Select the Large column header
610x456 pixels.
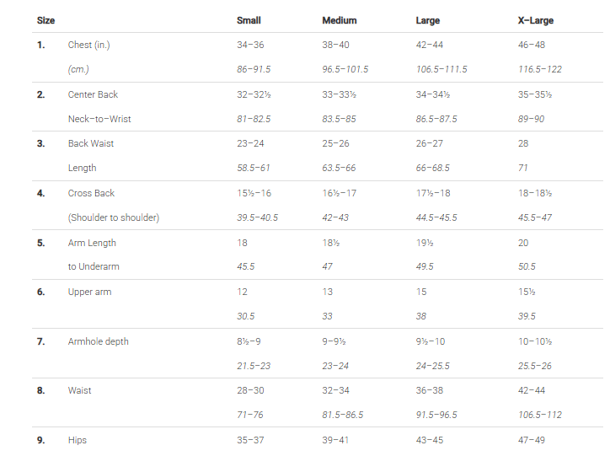coord(428,20)
